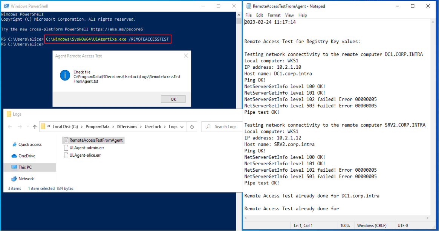The image size is (439, 231).
Task: Click UTF-8 encoding status bar entry
Action: [403, 225]
